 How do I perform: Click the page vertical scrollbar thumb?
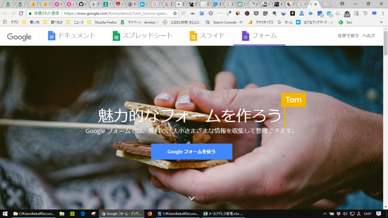[x=385, y=43]
